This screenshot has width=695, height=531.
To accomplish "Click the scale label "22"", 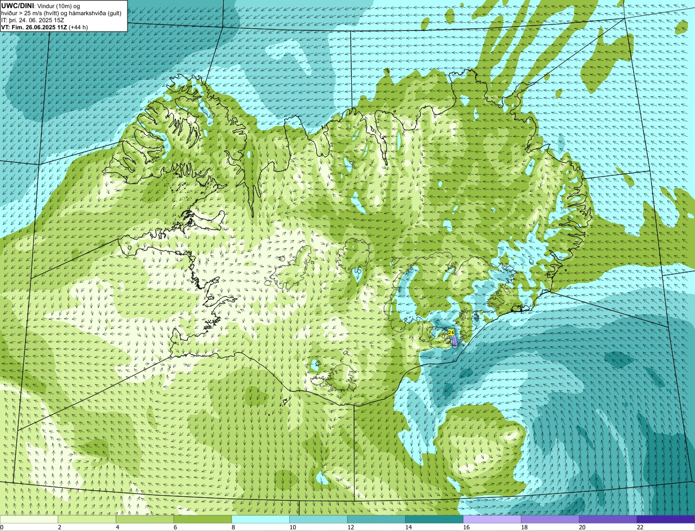I will click(640, 527).
